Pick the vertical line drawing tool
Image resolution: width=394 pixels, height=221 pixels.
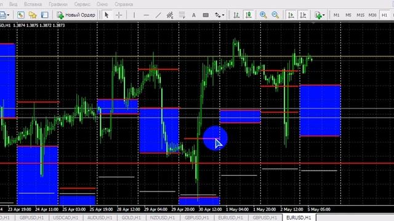134,15
